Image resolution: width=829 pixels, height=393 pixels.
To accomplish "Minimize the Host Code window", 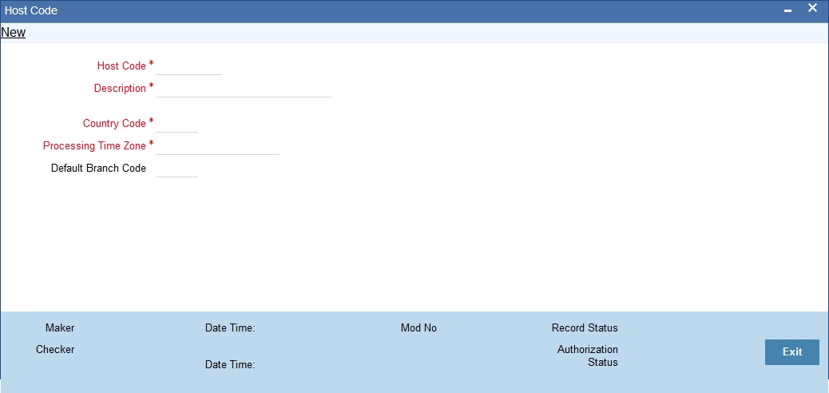I will click(x=787, y=10).
